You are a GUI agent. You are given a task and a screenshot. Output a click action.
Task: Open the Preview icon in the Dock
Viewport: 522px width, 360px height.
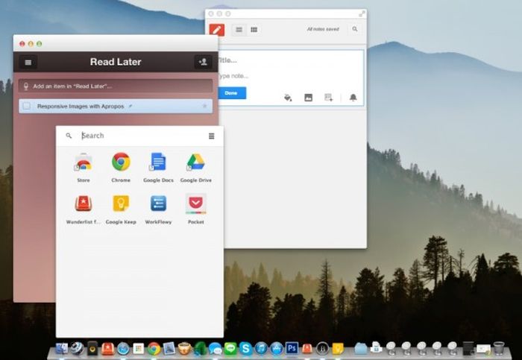click(x=169, y=349)
